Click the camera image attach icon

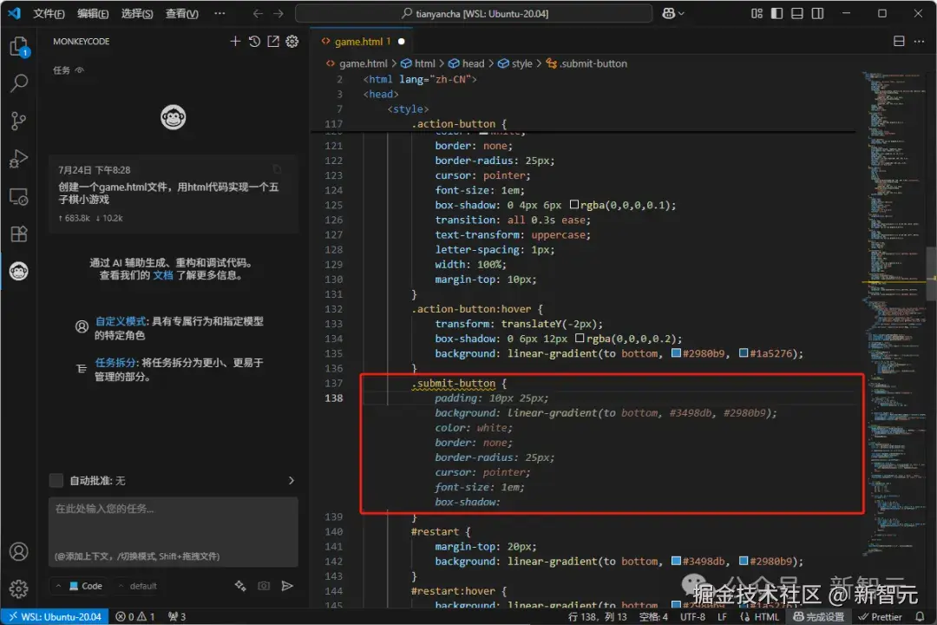click(264, 586)
